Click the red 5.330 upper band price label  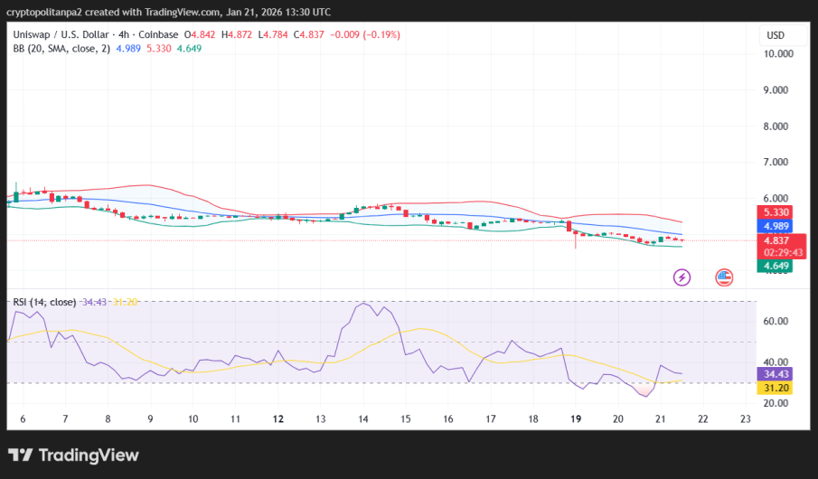pyautogui.click(x=777, y=211)
